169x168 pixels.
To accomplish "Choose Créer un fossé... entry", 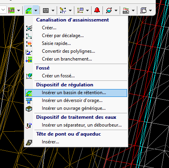I will pyautogui.click(x=76, y=76).
